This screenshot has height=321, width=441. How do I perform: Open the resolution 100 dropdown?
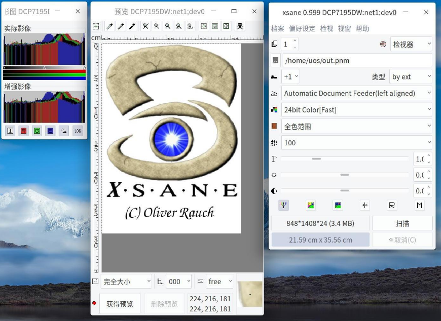coord(357,143)
